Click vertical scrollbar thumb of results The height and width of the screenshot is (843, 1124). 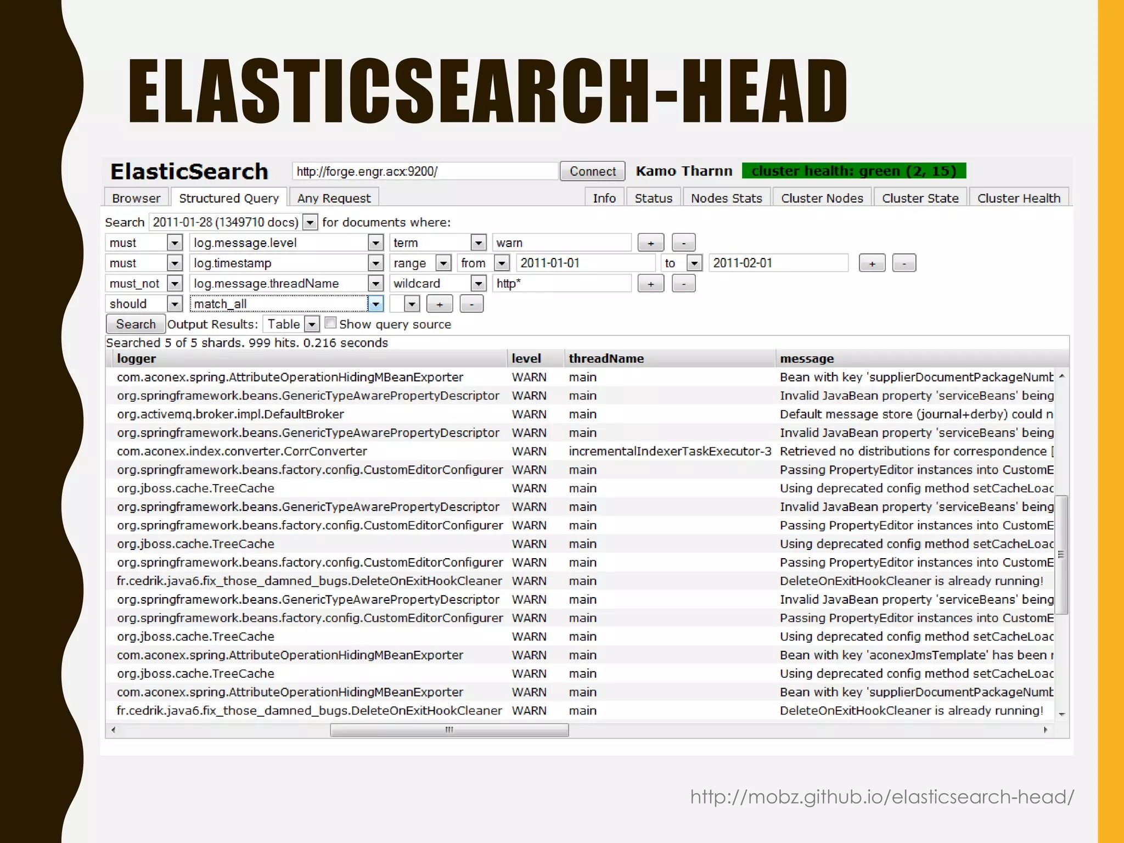click(x=1062, y=555)
